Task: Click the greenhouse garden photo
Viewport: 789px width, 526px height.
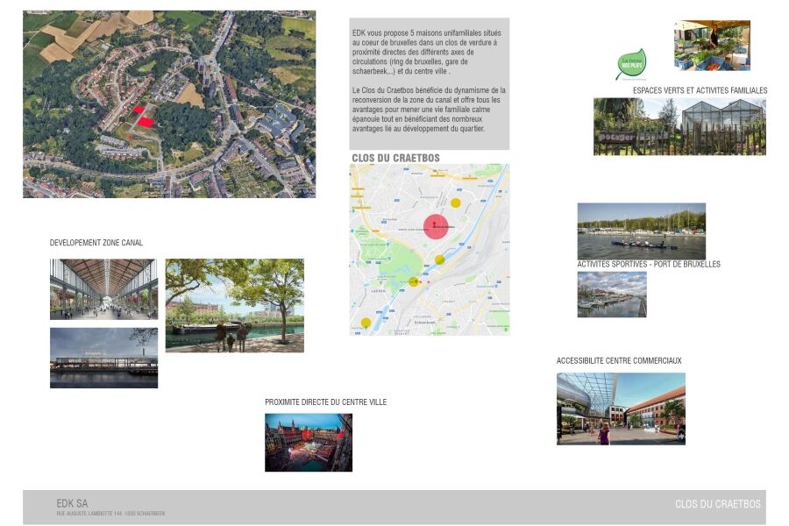Action: (x=679, y=126)
